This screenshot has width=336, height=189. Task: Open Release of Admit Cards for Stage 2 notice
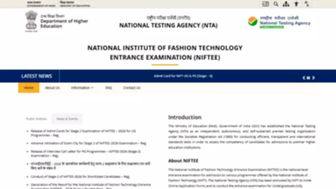pyautogui.click(x=83, y=133)
